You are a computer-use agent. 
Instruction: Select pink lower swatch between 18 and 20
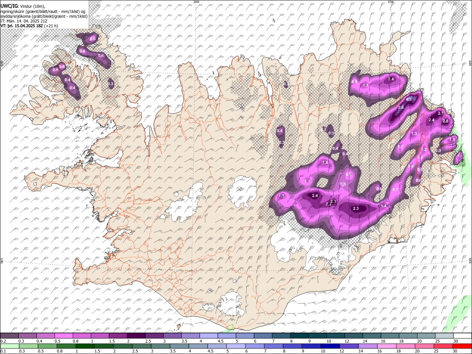coord(406,346)
